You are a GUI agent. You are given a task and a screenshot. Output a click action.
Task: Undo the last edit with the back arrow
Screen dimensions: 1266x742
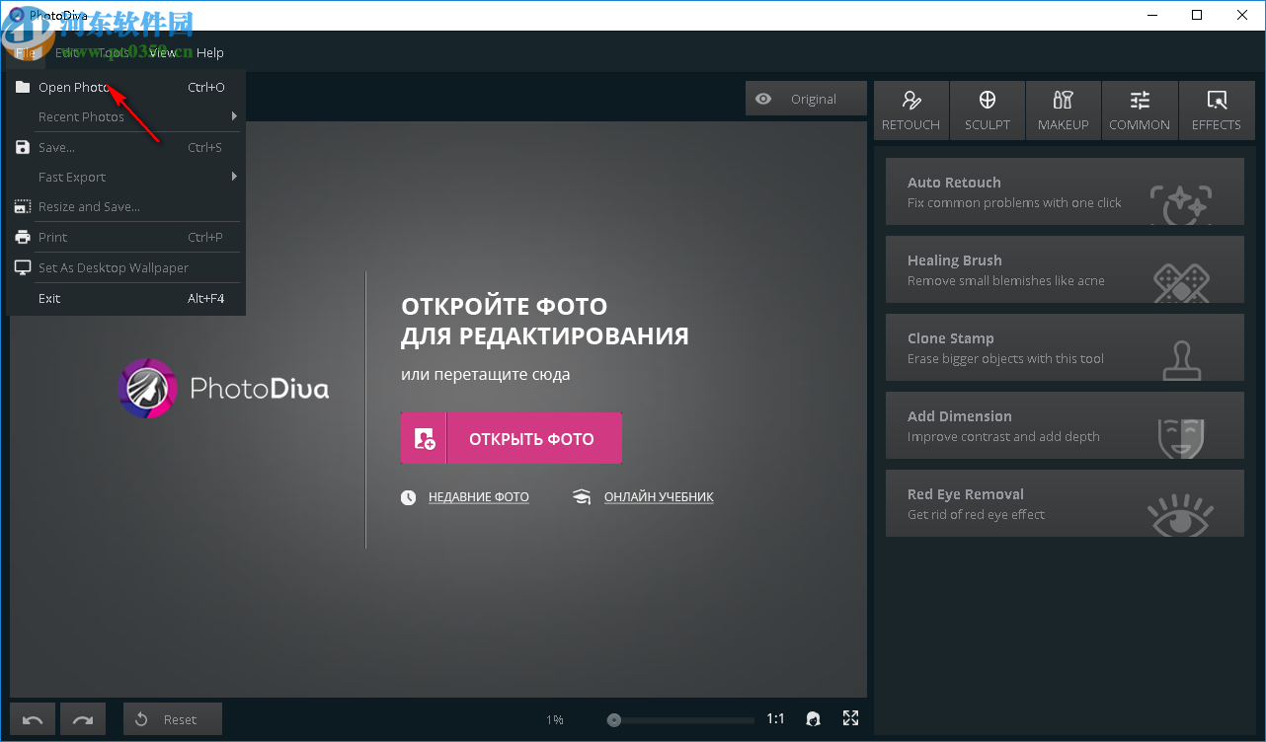[x=33, y=719]
